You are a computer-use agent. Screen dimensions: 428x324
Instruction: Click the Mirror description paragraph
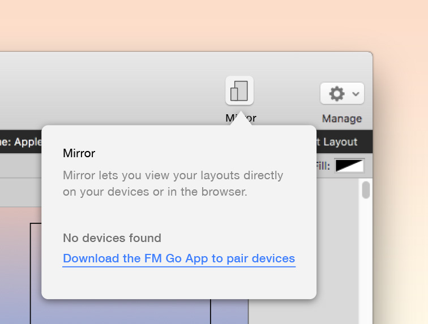pos(173,183)
